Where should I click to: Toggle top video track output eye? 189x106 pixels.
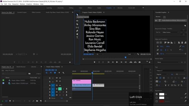point(60,78)
